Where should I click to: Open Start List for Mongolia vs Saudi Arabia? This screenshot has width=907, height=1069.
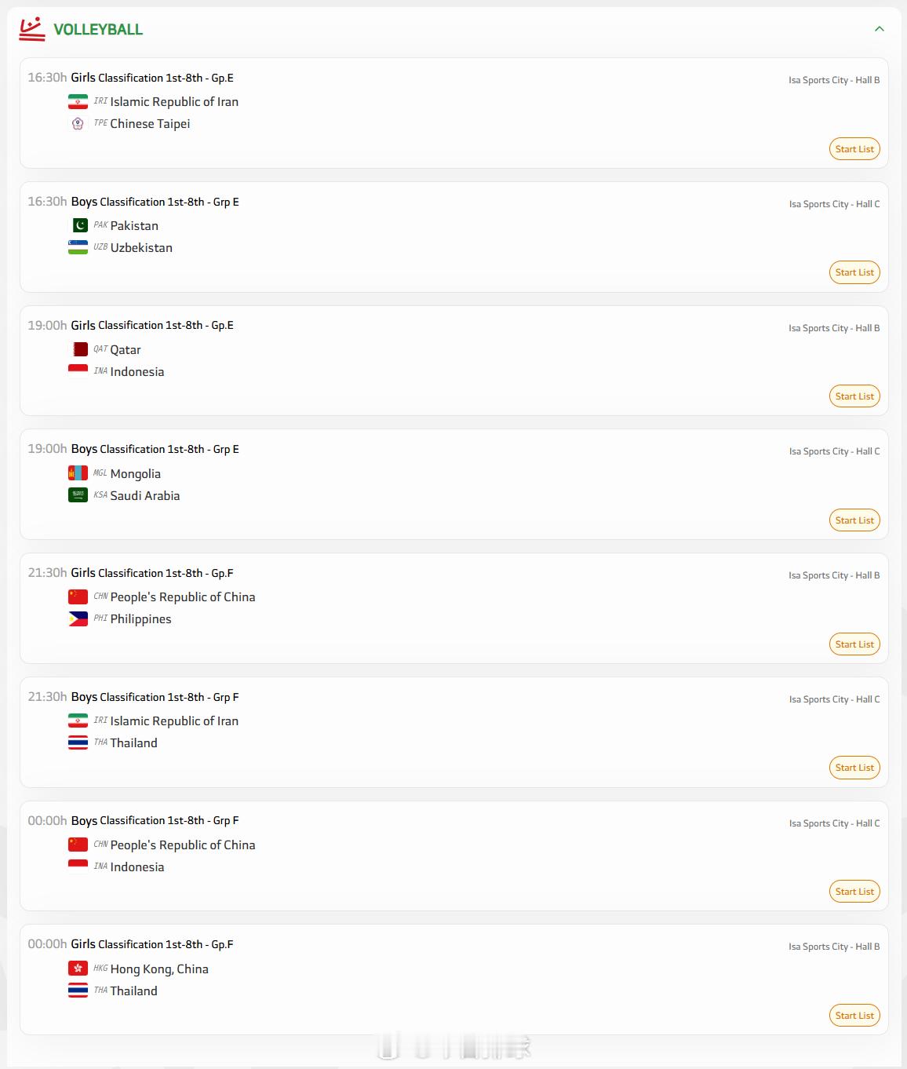854,520
